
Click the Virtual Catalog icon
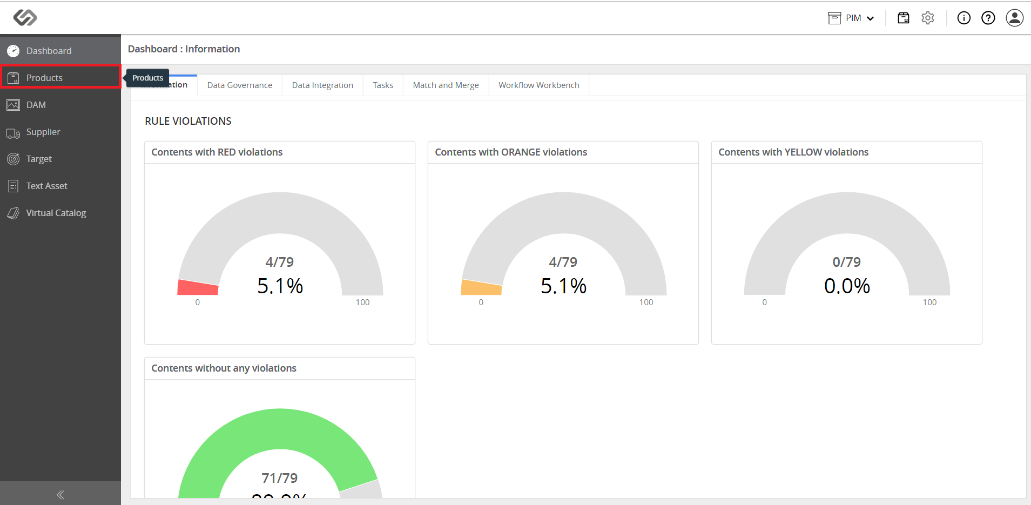tap(14, 213)
